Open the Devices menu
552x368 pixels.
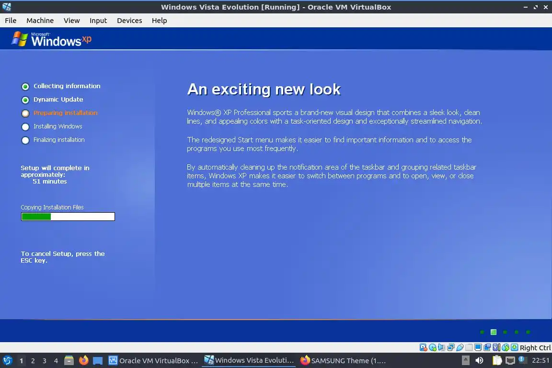click(x=129, y=21)
